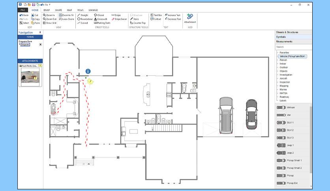
Task: Expand the Diagram Form arrow
Action: (40, 45)
